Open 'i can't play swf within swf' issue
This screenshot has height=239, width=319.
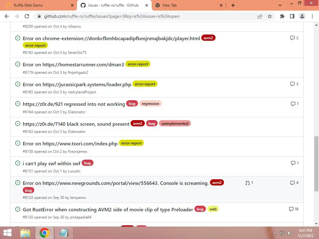coord(51,164)
